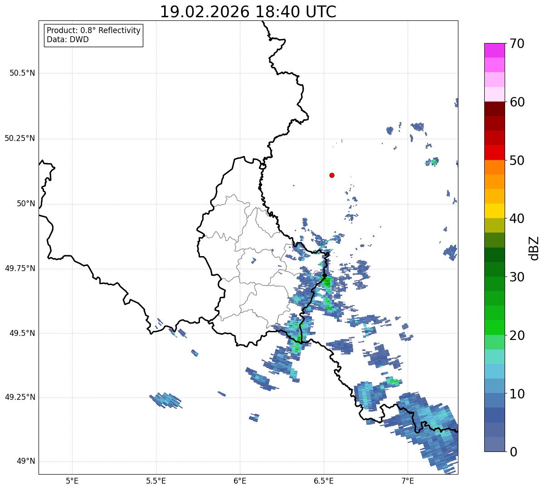Click the colorbar 10 tick label
The width and height of the screenshot is (545, 490).
tap(517, 394)
